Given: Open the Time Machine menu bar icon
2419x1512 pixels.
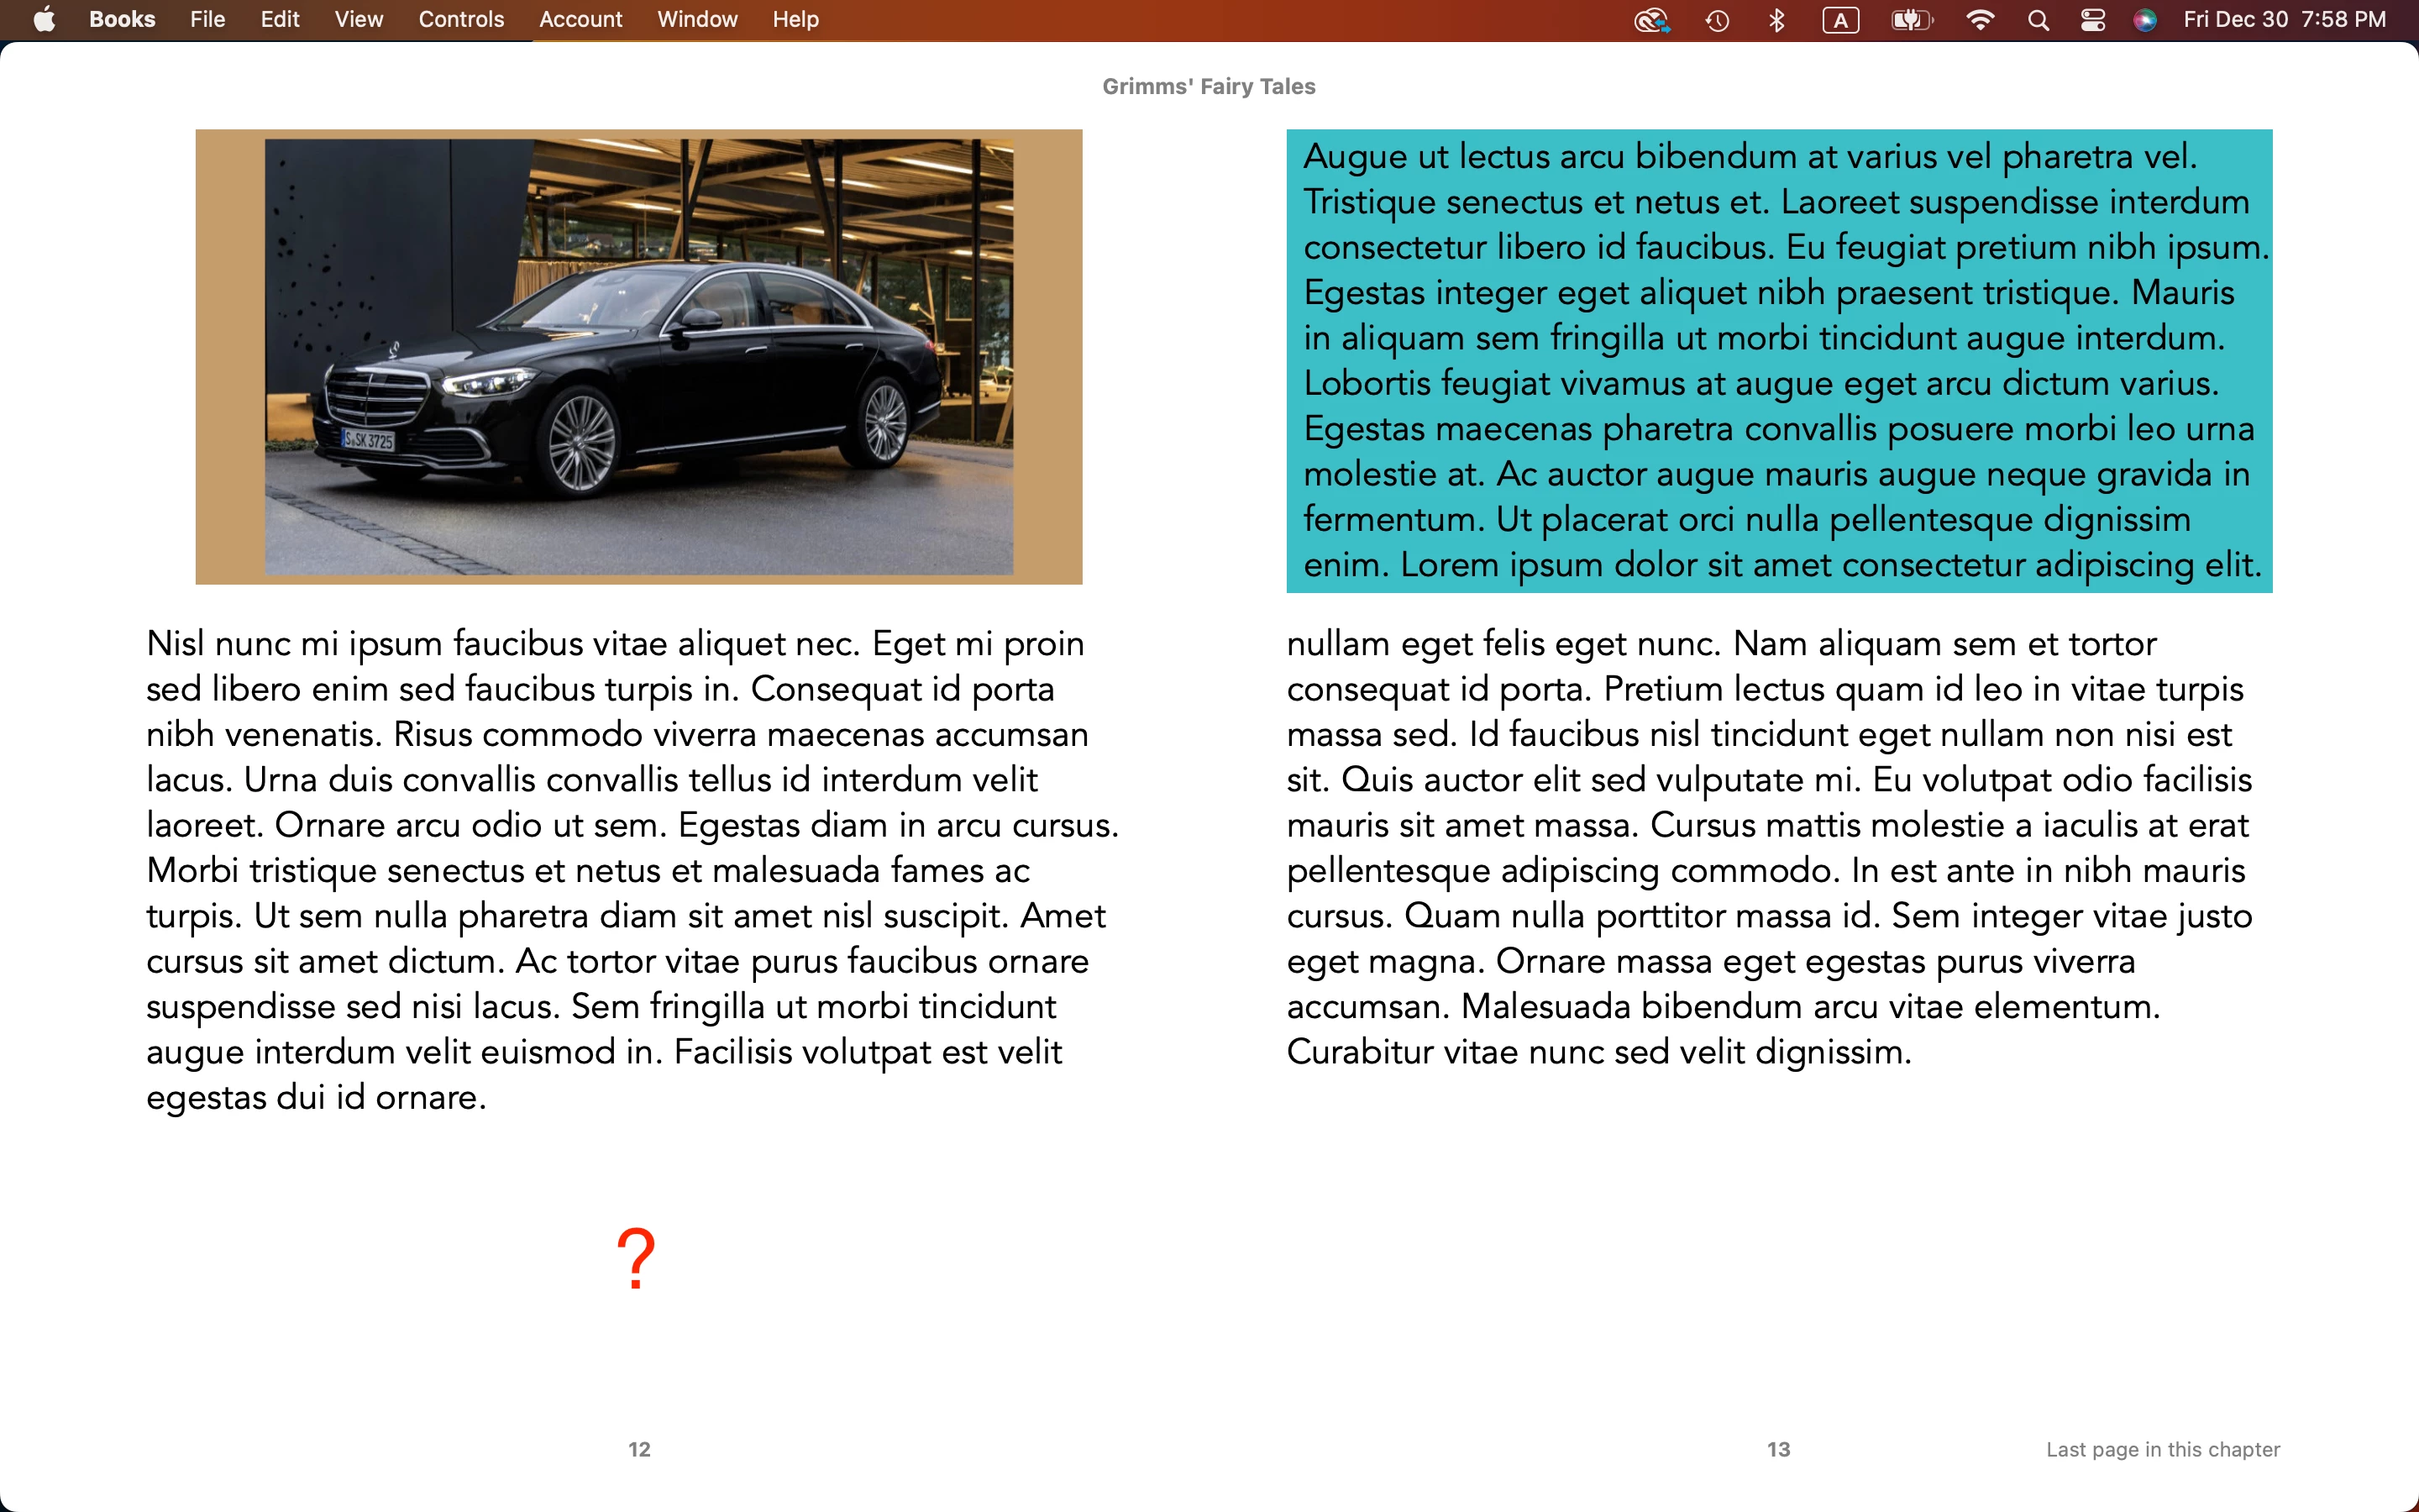Looking at the screenshot, I should tap(1718, 20).
